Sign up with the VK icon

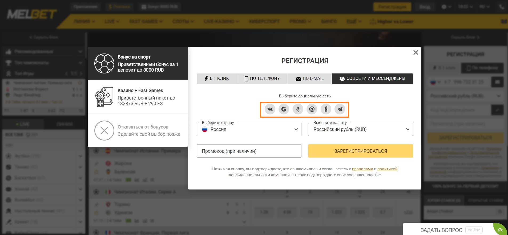270,109
